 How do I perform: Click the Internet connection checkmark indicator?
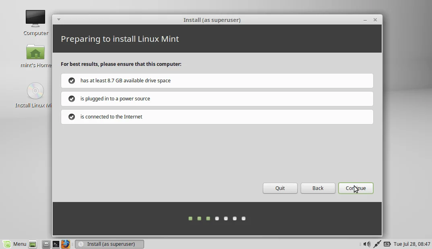[71, 116]
